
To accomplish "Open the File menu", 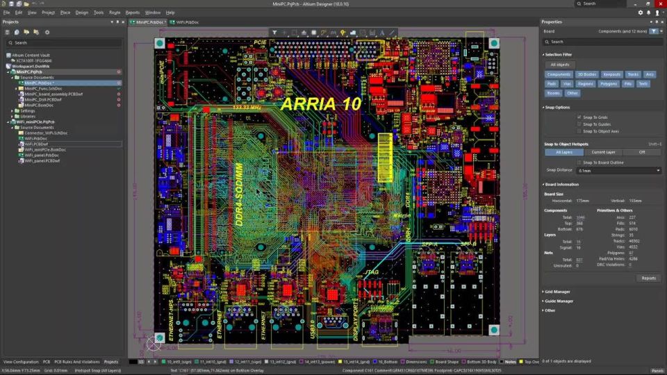I will pyautogui.click(x=6, y=12).
